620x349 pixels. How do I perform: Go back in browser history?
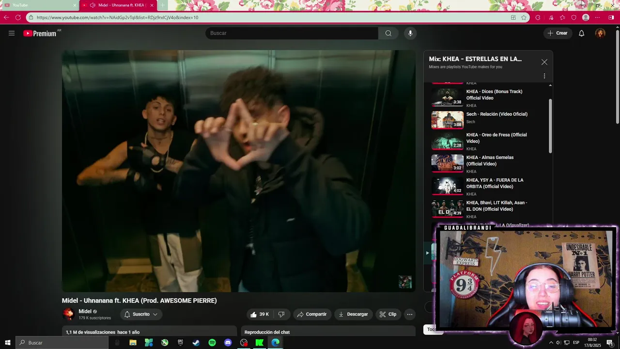coord(6,17)
